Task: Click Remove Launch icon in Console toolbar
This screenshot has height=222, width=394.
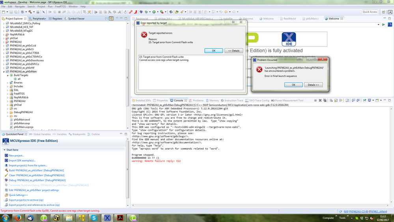Action: click(x=320, y=100)
